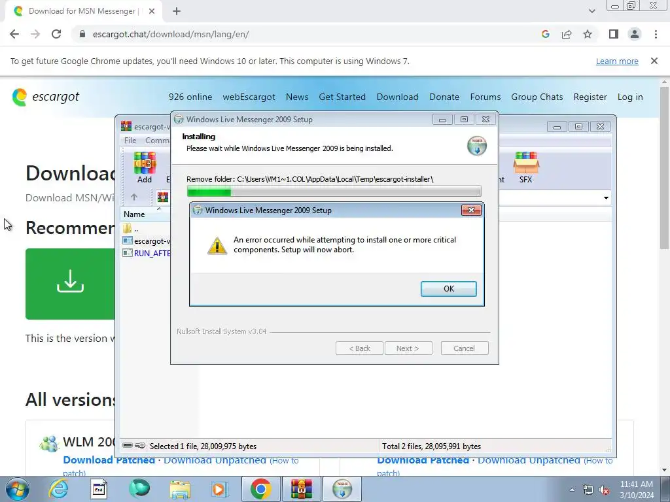
Task: Reload the page in Chrome
Action: [56, 34]
